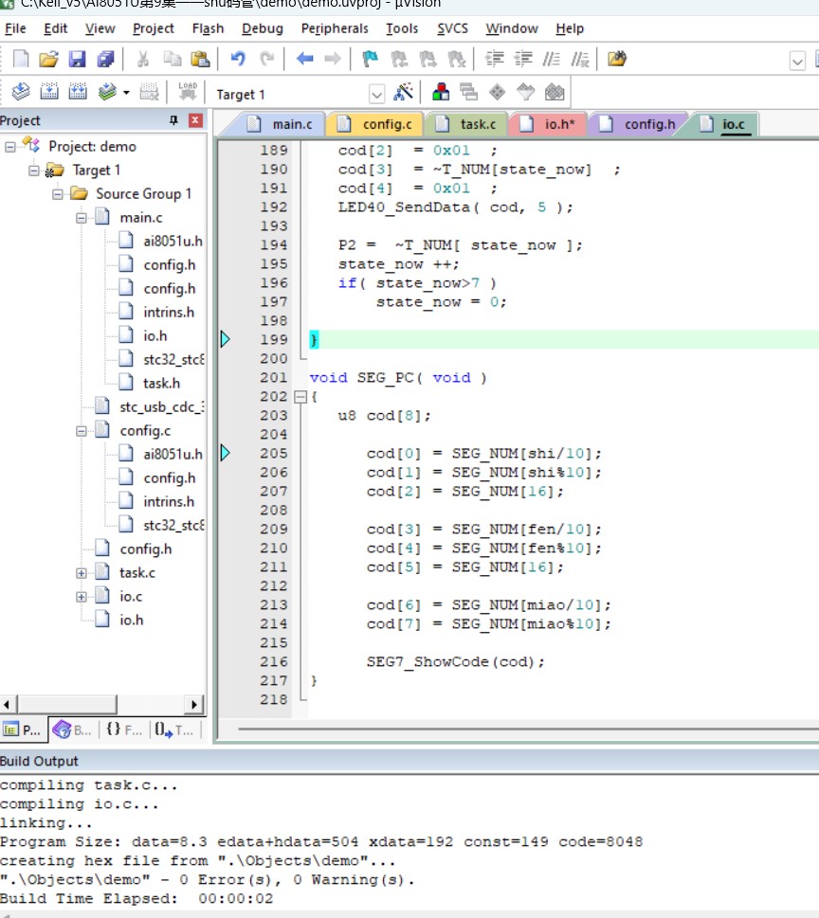Open the Target 1 dropdown list
This screenshot has width=819, height=918.
click(376, 94)
